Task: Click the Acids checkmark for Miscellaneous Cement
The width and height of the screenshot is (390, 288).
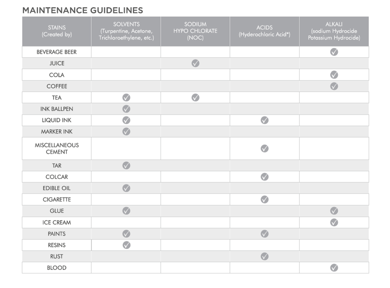Action: [264, 148]
